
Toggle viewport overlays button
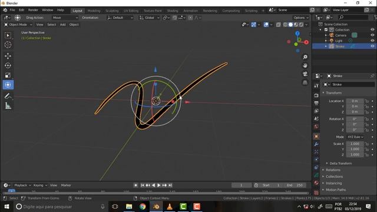pyautogui.click(x=266, y=25)
